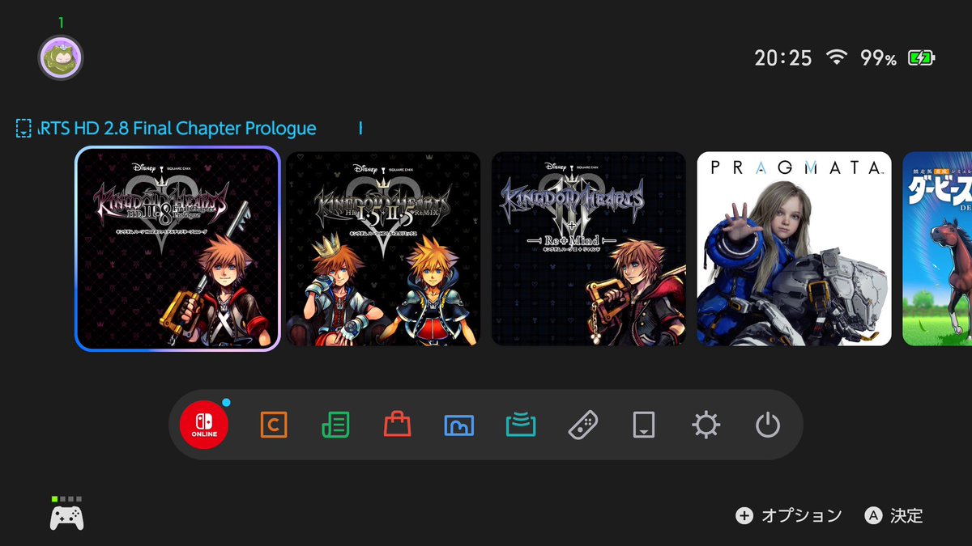Open System Settings gear
Viewport: 972px width, 546px height.
(x=706, y=425)
